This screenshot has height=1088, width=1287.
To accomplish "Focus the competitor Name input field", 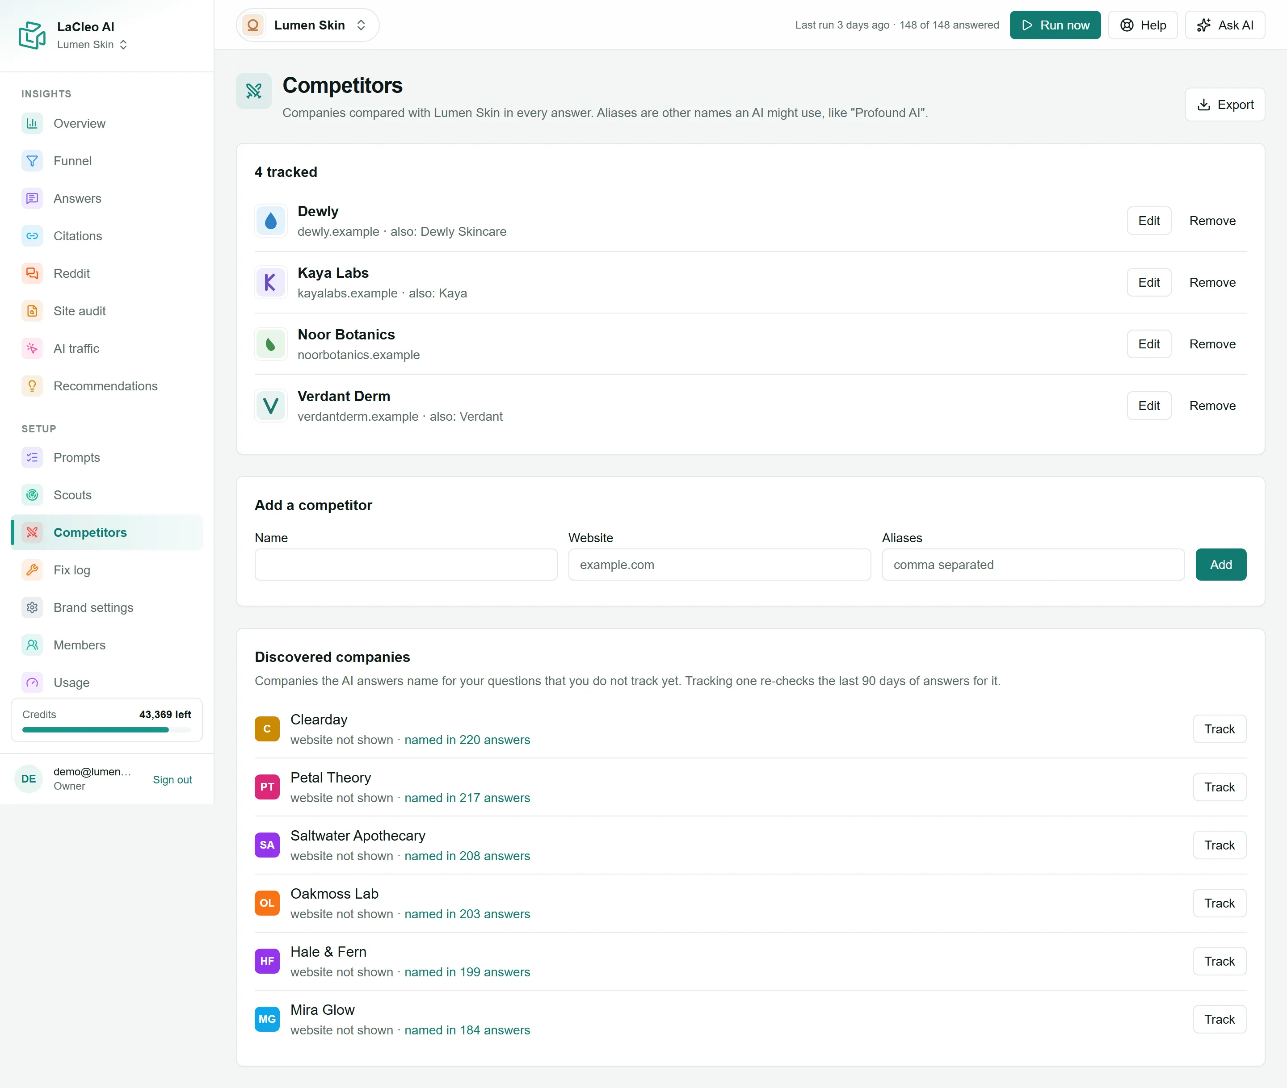I will point(406,565).
